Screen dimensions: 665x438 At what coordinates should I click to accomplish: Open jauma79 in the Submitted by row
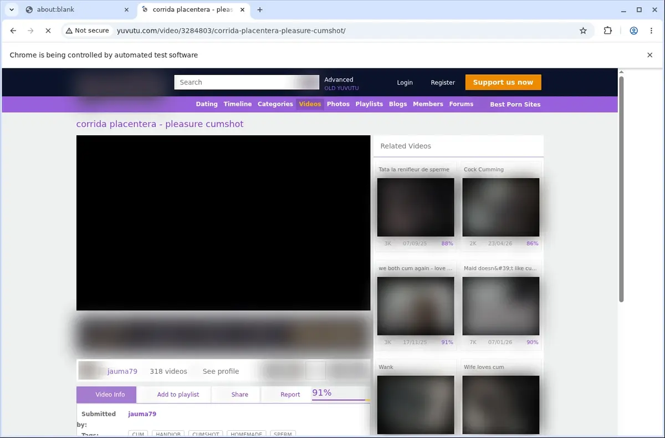pos(142,414)
